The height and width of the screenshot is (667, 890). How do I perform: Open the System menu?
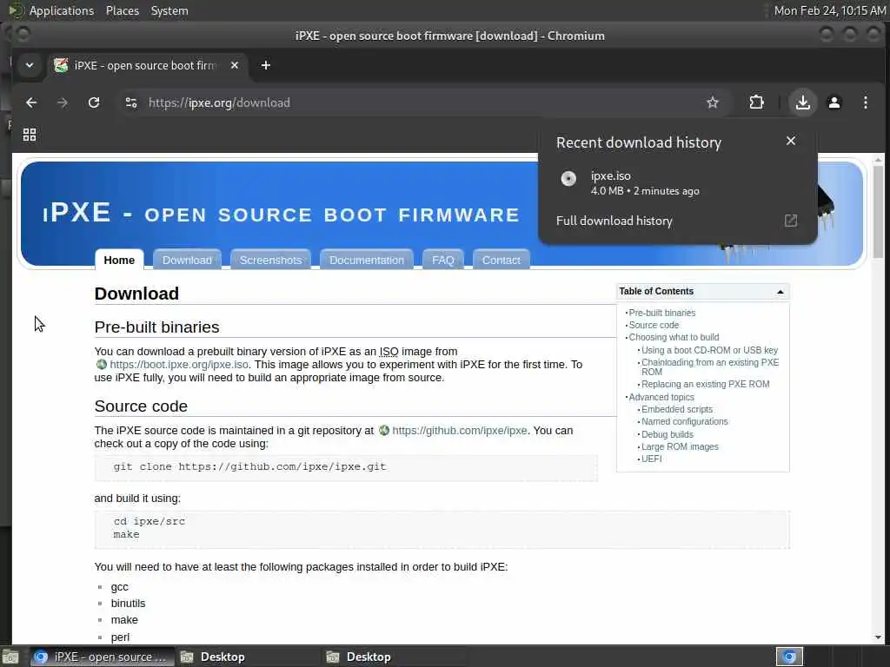pyautogui.click(x=169, y=10)
